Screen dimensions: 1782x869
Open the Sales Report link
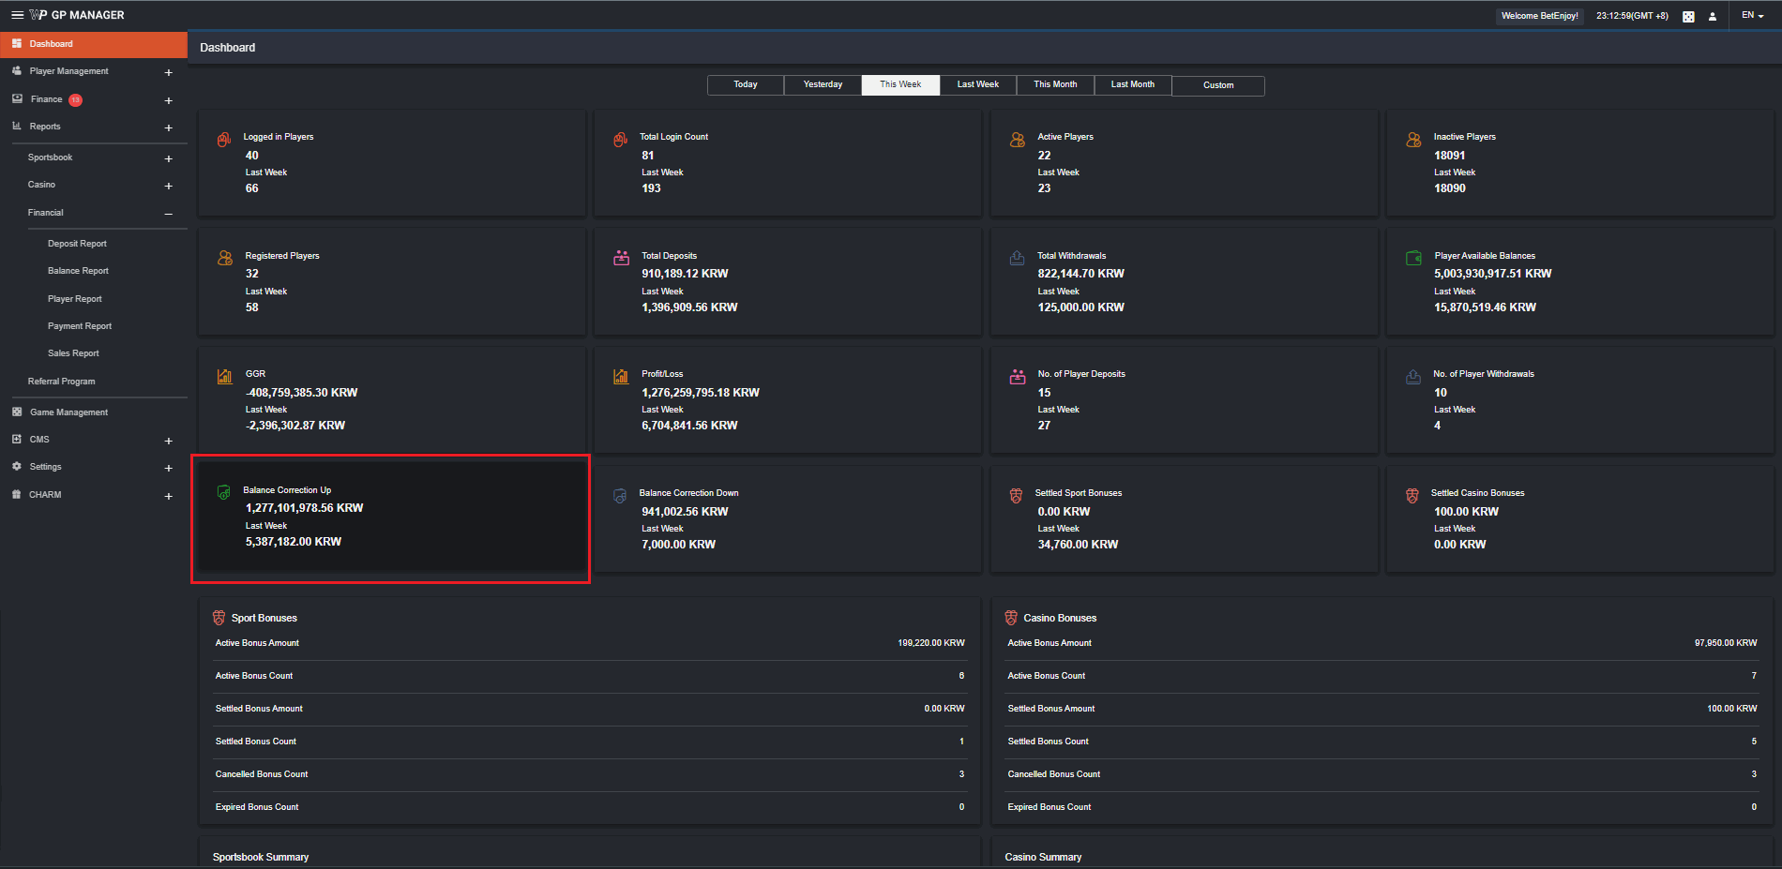[x=73, y=353]
